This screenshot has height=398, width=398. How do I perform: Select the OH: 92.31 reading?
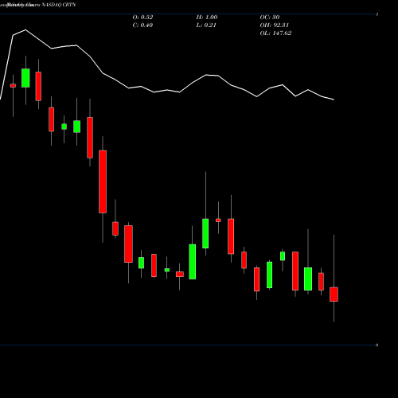pos(275,25)
